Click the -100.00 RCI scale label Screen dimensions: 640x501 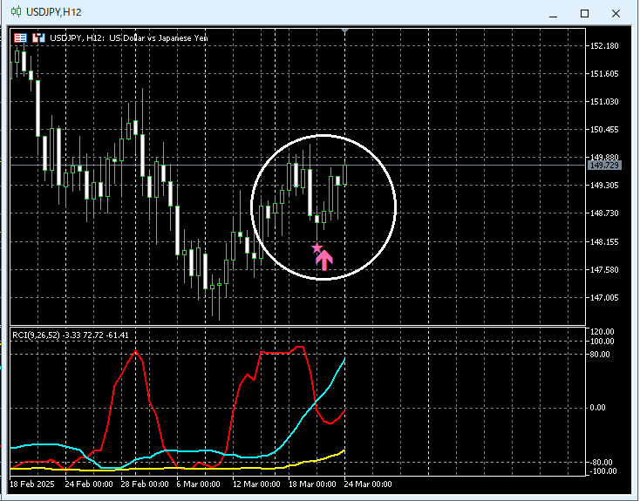tap(603, 471)
